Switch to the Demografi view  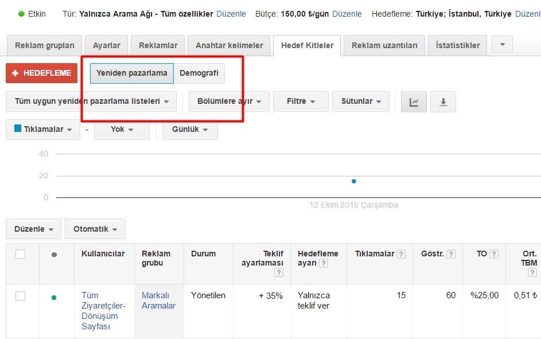tap(199, 73)
